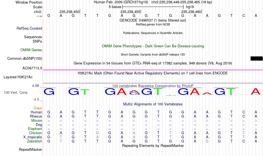
Task: Select the GTEx Gene Expression track title
Action: point(153,63)
